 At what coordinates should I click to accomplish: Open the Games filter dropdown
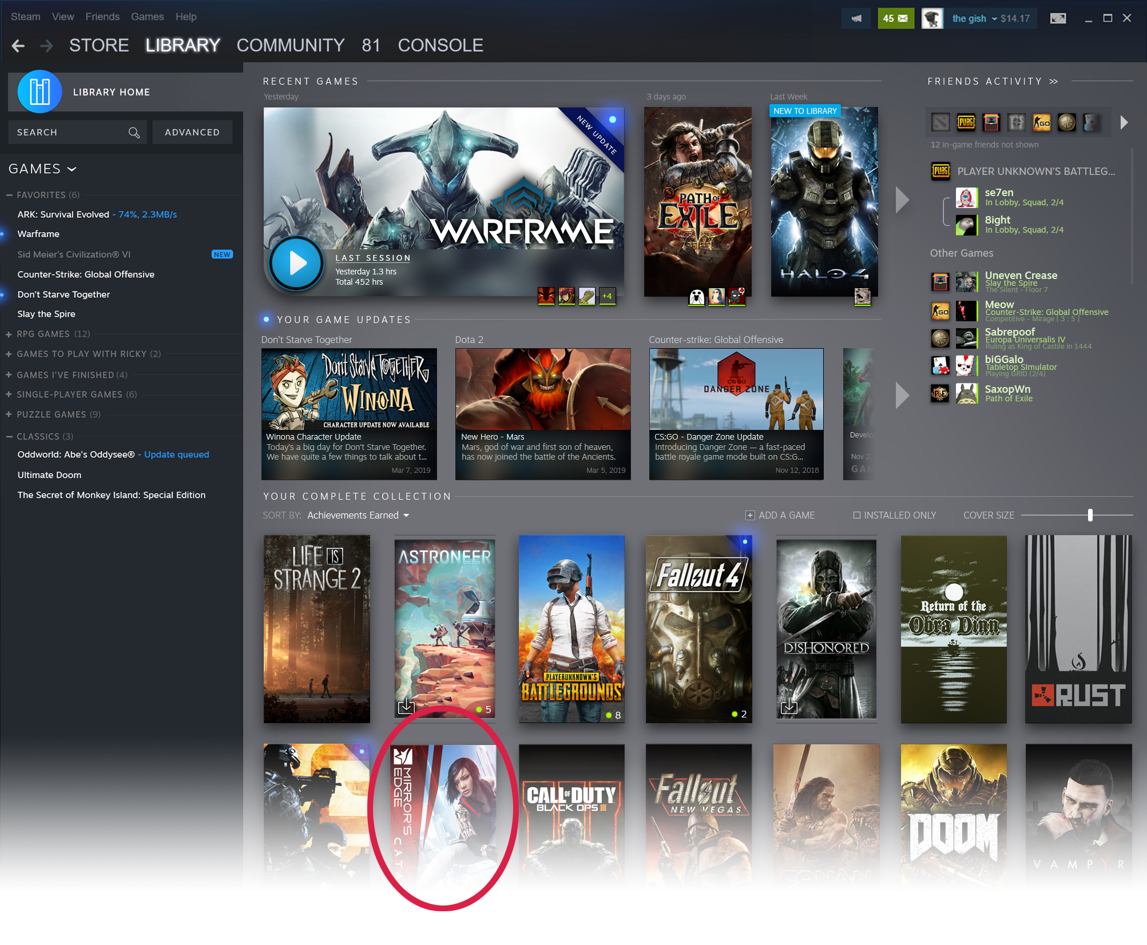(42, 169)
